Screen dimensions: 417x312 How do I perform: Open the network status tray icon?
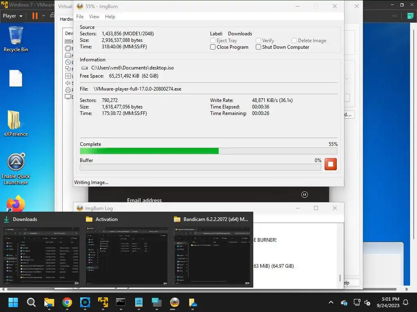(357, 302)
